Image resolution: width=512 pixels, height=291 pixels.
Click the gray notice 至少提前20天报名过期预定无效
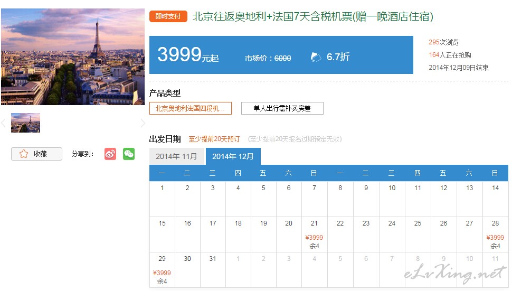tap(295, 139)
